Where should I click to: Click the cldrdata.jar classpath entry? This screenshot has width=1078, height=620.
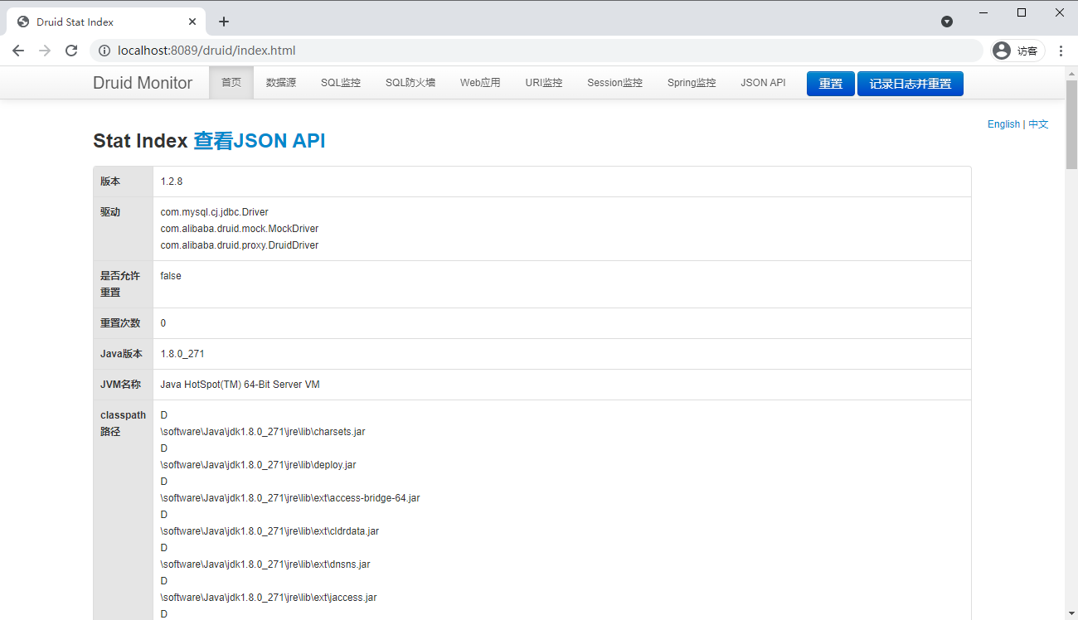(269, 531)
